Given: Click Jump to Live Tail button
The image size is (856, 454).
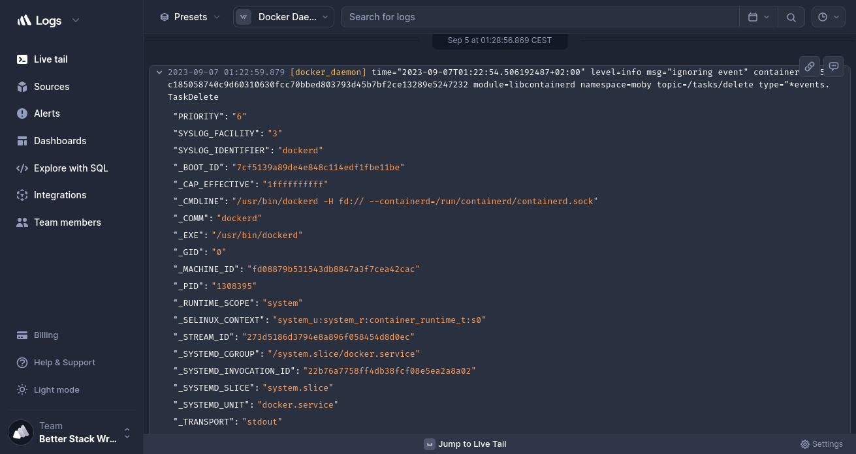Looking at the screenshot, I should point(465,444).
